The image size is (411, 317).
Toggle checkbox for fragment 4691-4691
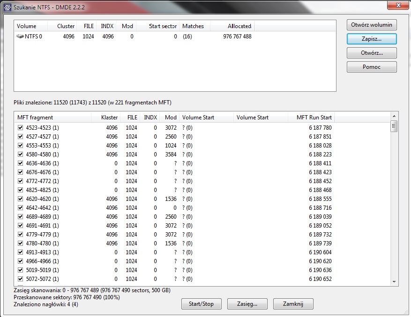[x=20, y=226]
